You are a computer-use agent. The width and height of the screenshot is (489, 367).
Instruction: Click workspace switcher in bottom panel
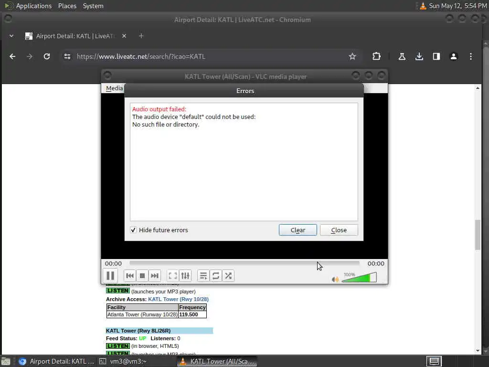click(434, 361)
